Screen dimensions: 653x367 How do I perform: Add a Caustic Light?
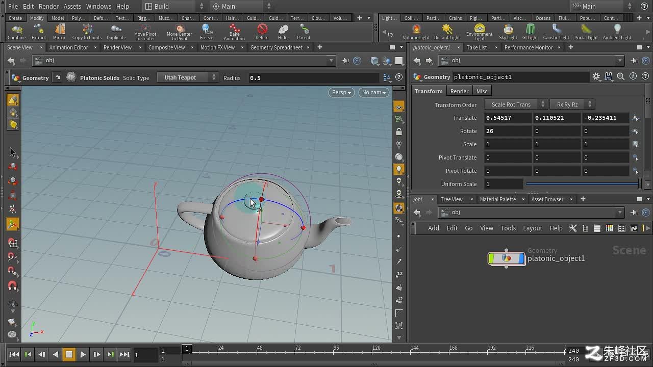pyautogui.click(x=556, y=32)
